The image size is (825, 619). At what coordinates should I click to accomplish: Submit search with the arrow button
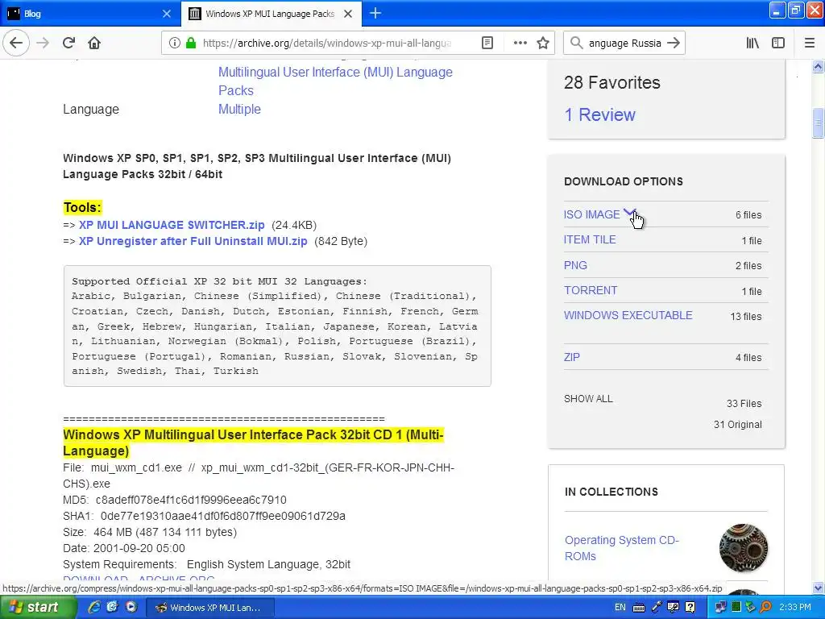(674, 43)
